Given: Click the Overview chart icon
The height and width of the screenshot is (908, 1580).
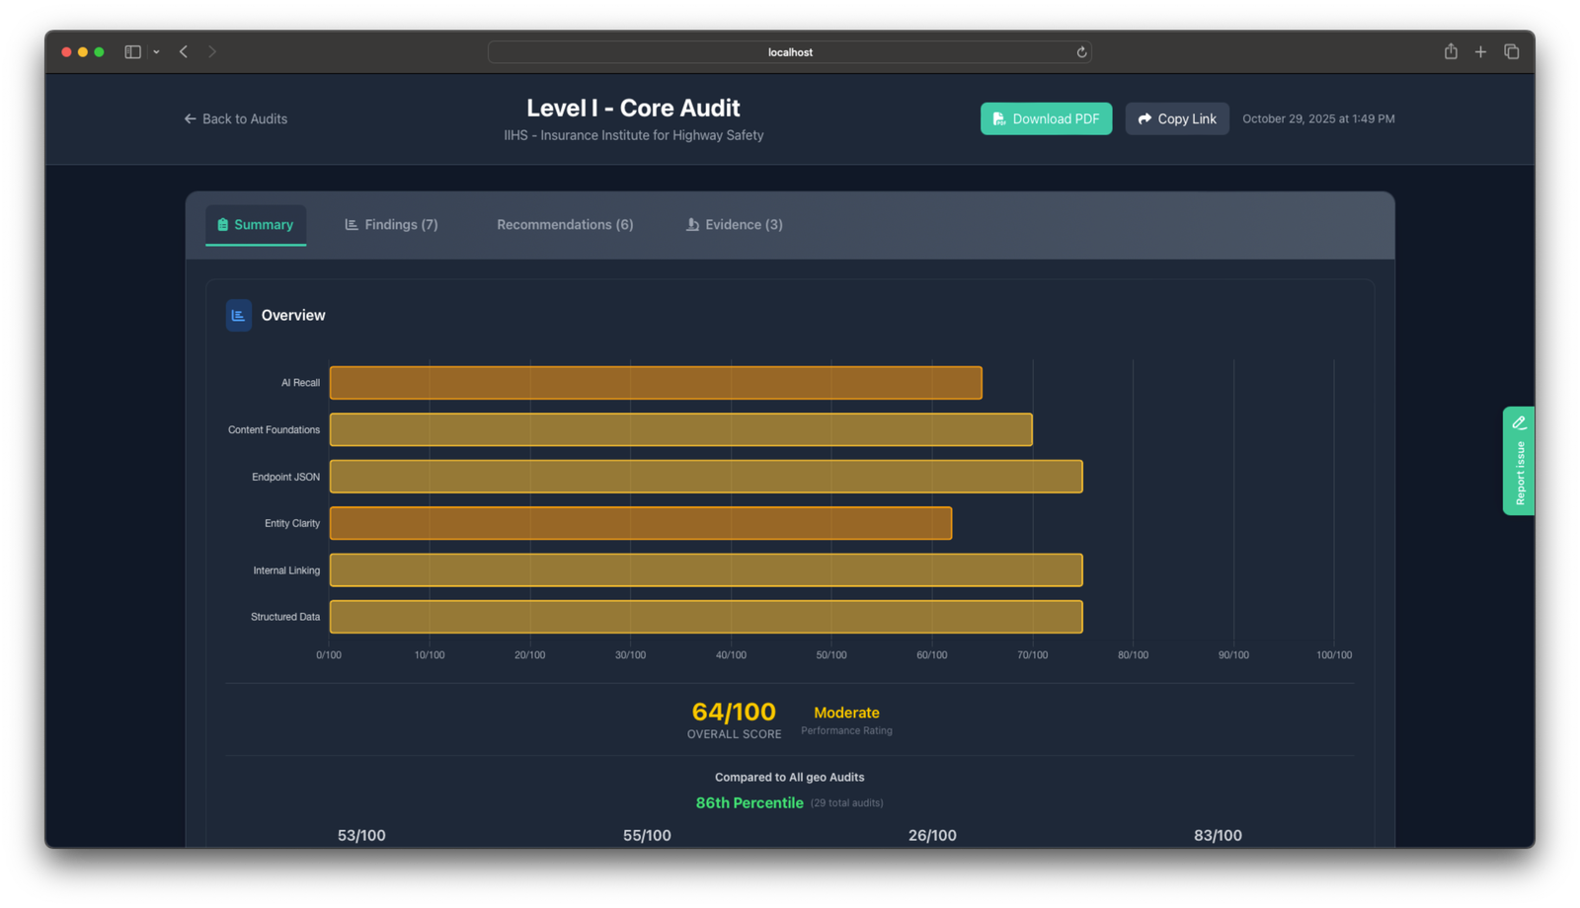Looking at the screenshot, I should 238,315.
